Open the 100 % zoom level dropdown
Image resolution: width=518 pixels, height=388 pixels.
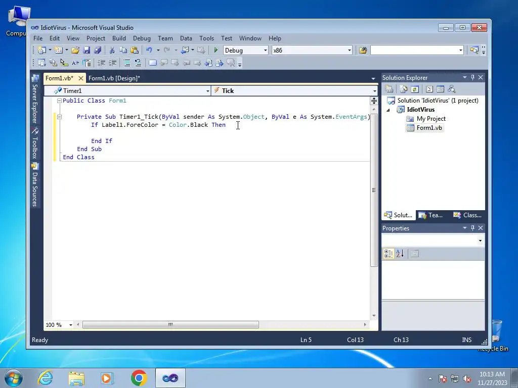70,325
